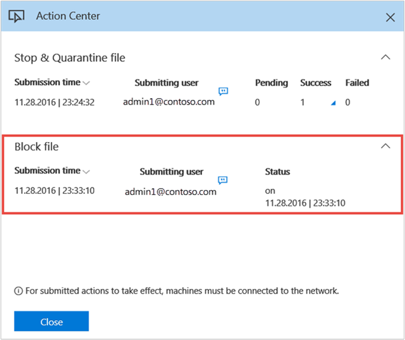Screen dimensions: 405x340
Task: Click the 23:24:32 submission timestamp
Action: (54, 102)
